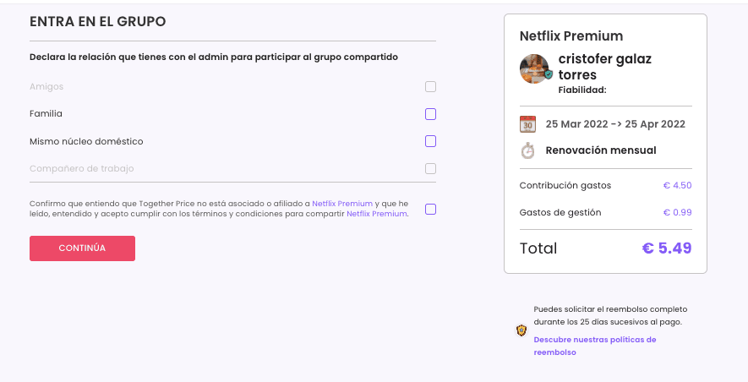Click the Familia option label
The image size is (748, 382).
(46, 113)
